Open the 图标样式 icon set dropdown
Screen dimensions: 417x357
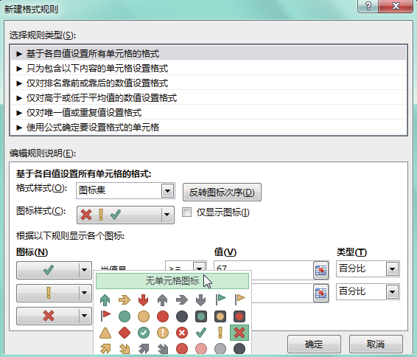(167, 215)
